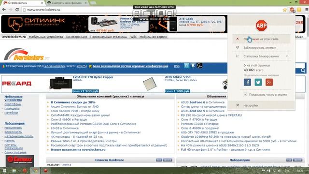Click the Windows Start button

click(4, 171)
